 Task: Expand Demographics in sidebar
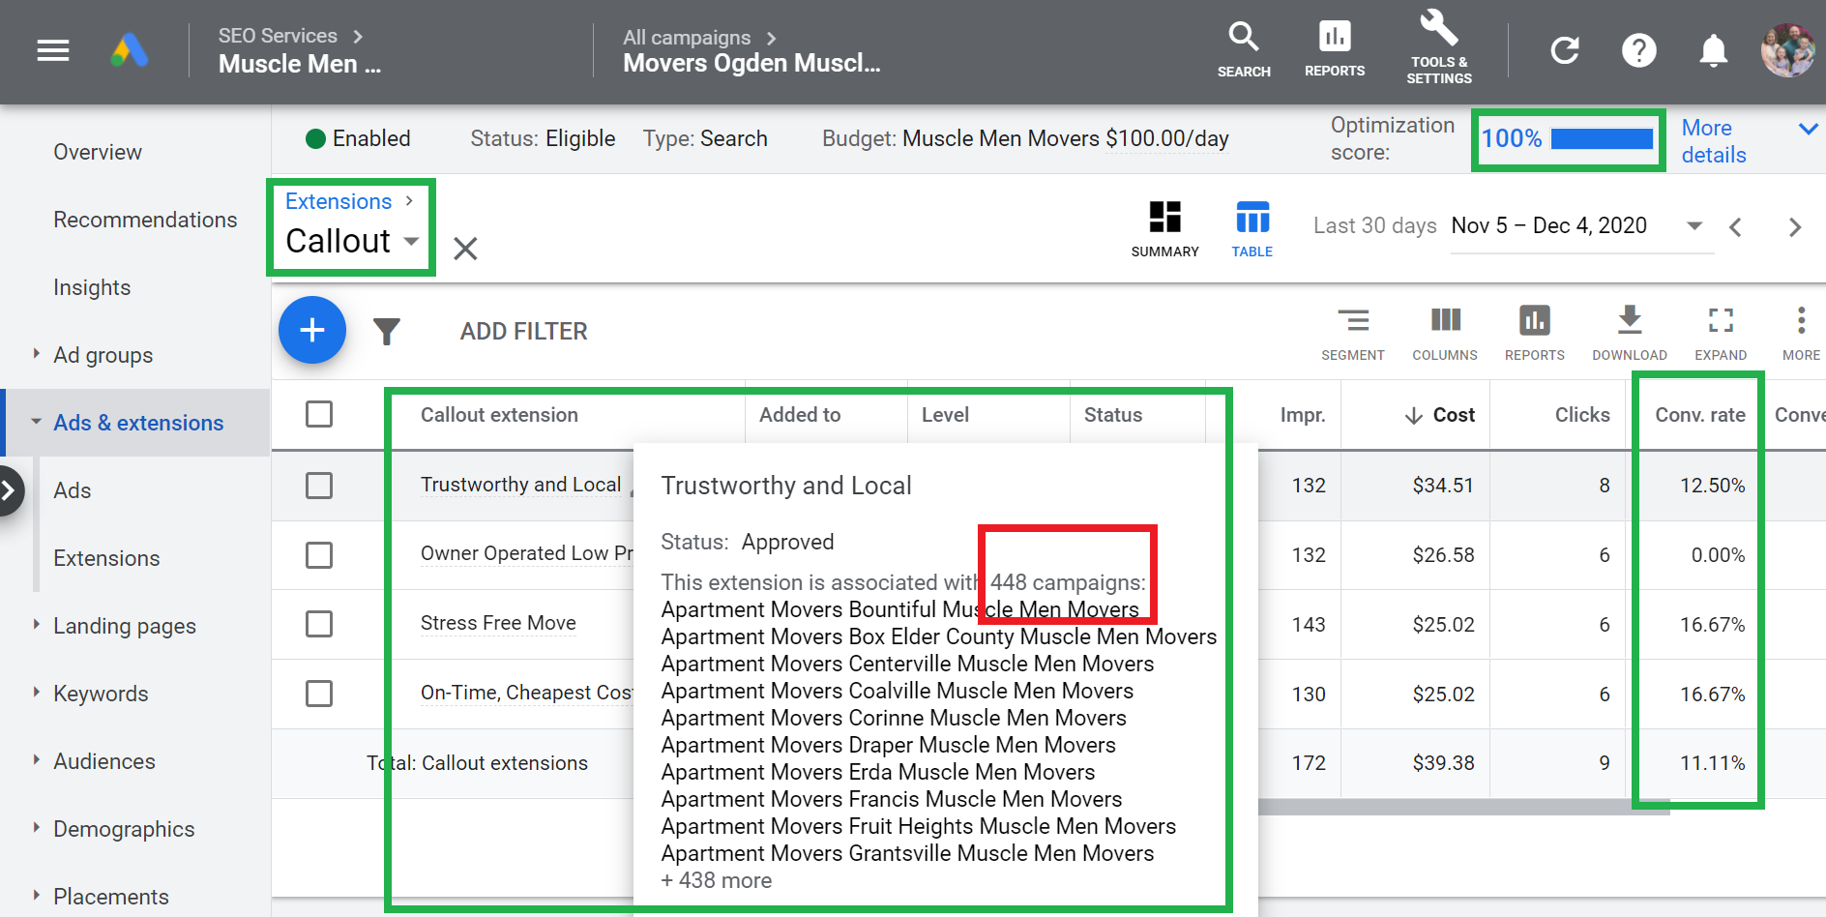[36, 828]
